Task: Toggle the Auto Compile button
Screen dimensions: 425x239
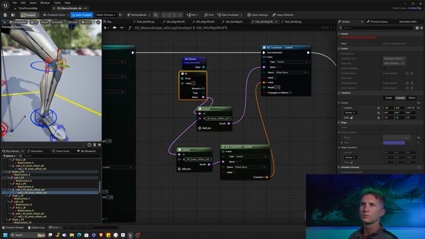Action: coord(82,15)
